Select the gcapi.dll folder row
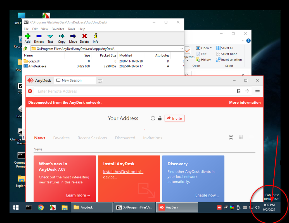This screenshot has height=223, width=289. [103, 61]
